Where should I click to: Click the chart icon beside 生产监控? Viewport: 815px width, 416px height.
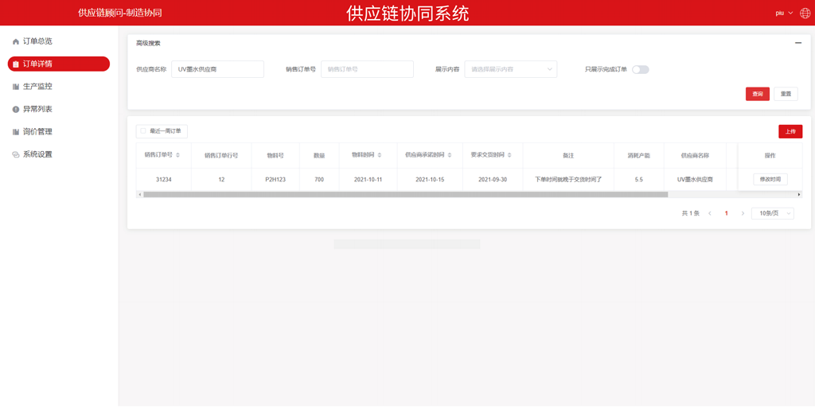click(x=15, y=87)
